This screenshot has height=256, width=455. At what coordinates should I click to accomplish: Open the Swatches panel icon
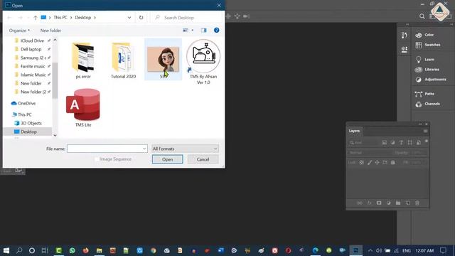[x=419, y=45]
